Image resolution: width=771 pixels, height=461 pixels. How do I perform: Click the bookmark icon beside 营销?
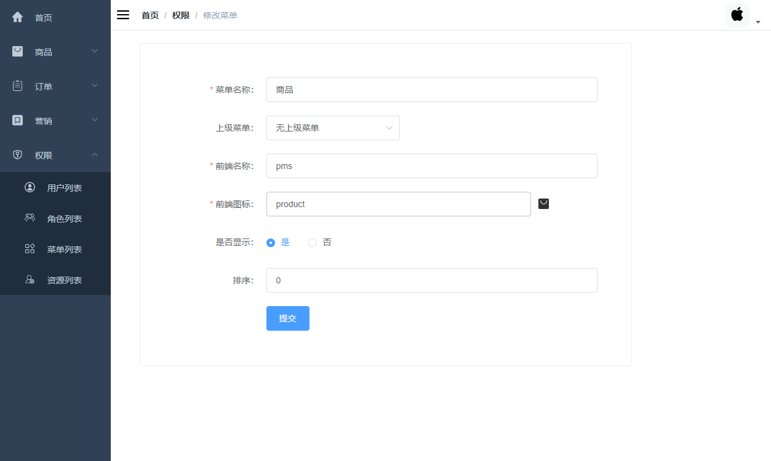[18, 120]
